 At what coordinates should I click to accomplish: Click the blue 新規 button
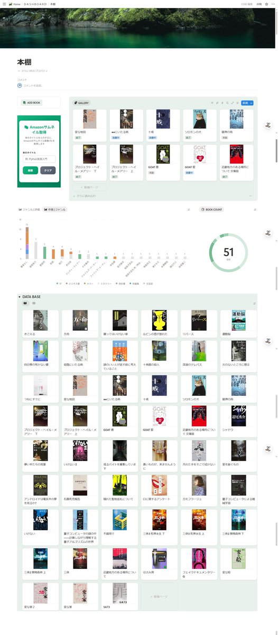245,103
